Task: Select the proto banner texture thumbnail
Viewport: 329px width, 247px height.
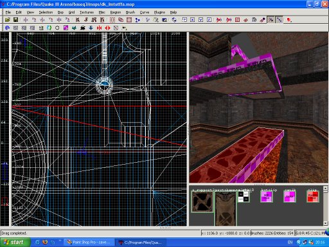Action: coord(226,209)
